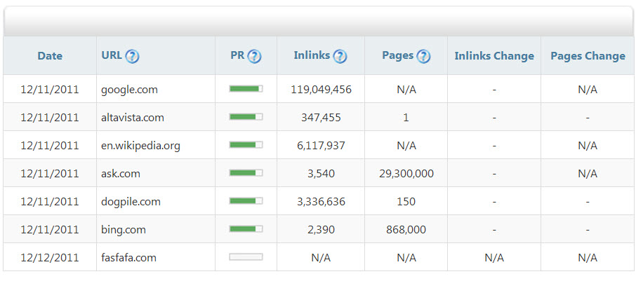This screenshot has height=281, width=636.
Task: Click the pages value 868,000
Action: pyautogui.click(x=406, y=230)
